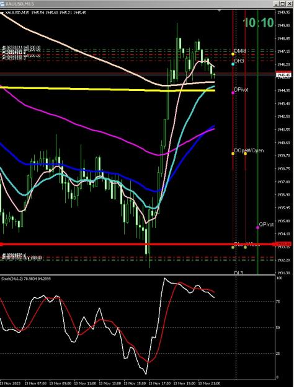
Task: Click the 75 level on the stochastic scale
Action: tap(278, 302)
